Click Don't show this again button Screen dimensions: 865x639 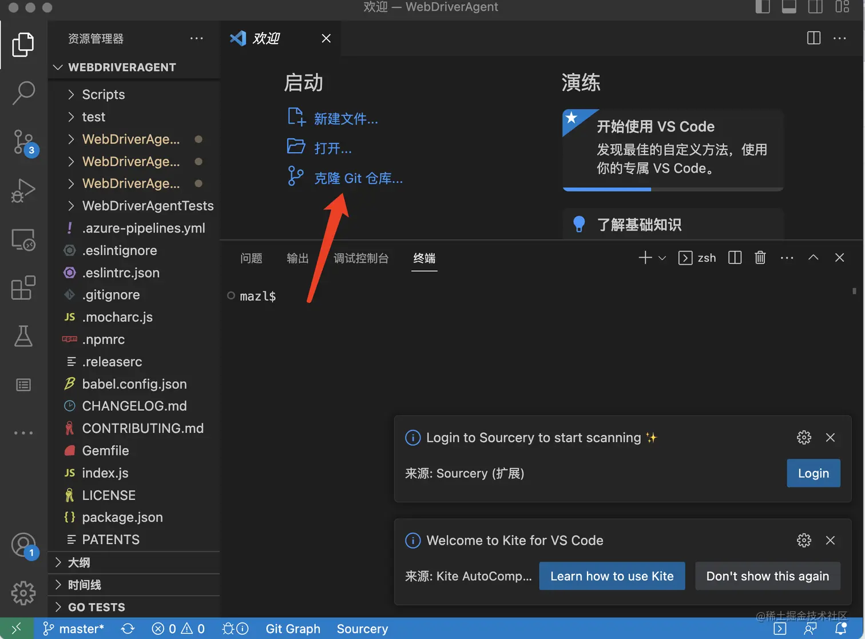(768, 576)
